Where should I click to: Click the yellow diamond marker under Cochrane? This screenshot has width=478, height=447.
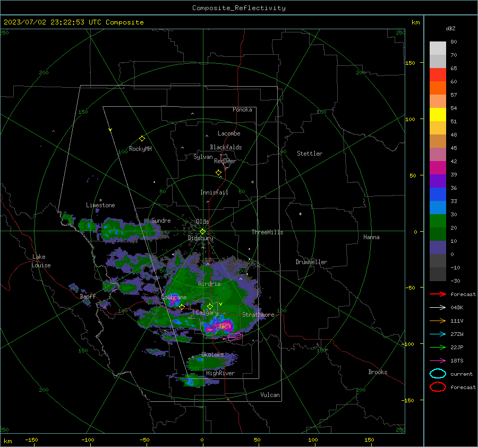click(182, 307)
